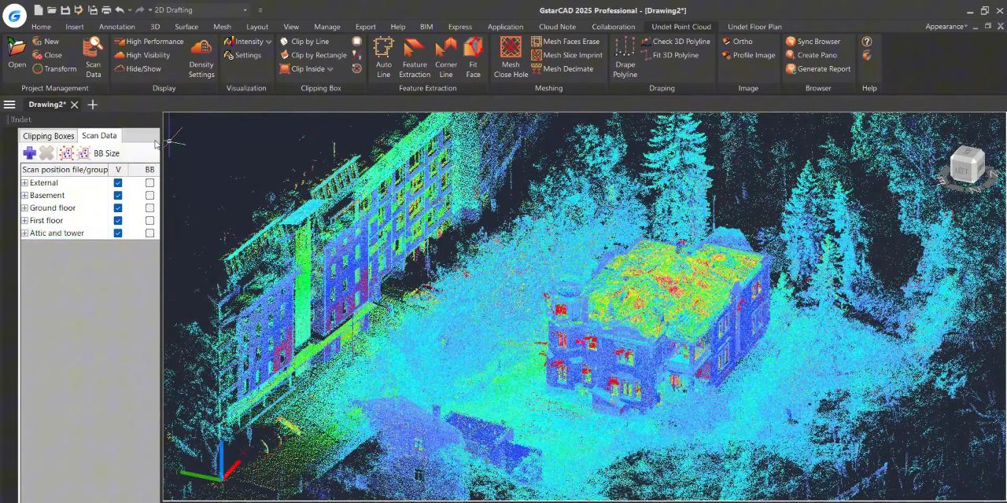Add scan data with blue plus icon
The height and width of the screenshot is (503, 1007).
(29, 153)
